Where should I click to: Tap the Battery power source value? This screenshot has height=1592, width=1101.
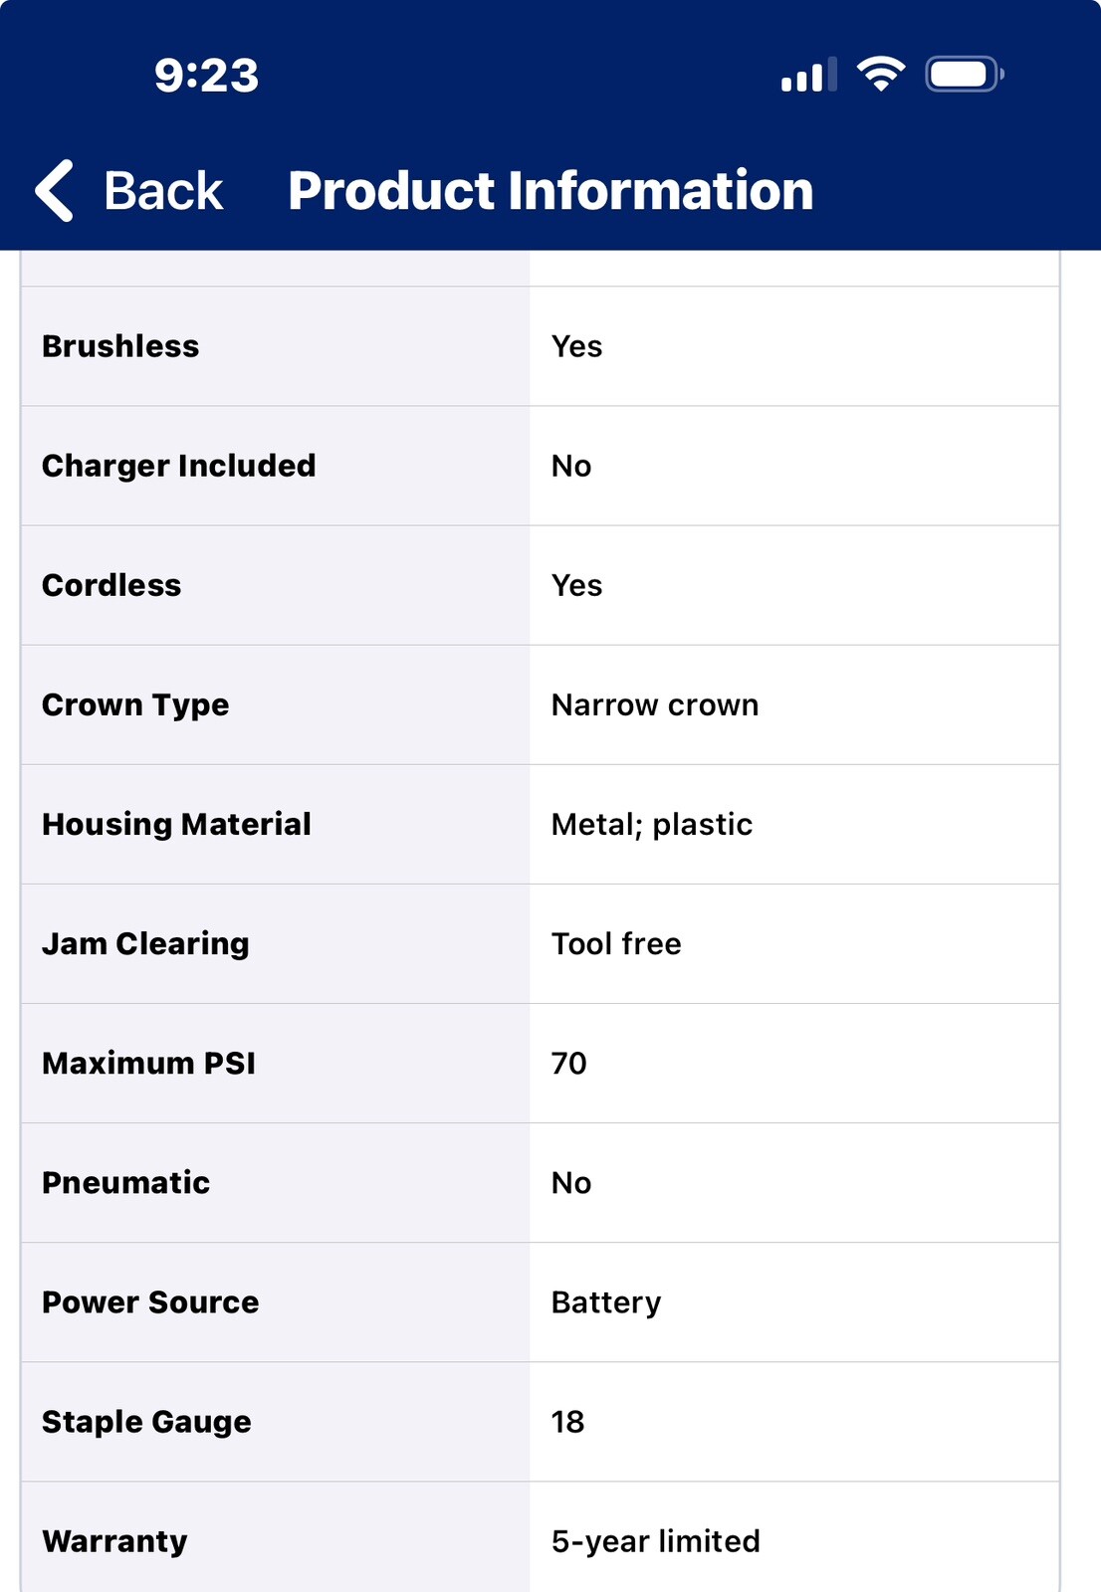(606, 1302)
